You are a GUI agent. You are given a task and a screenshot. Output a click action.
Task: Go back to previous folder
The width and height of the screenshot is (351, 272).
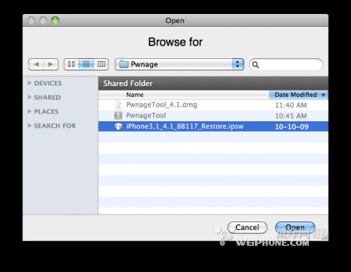[36, 64]
